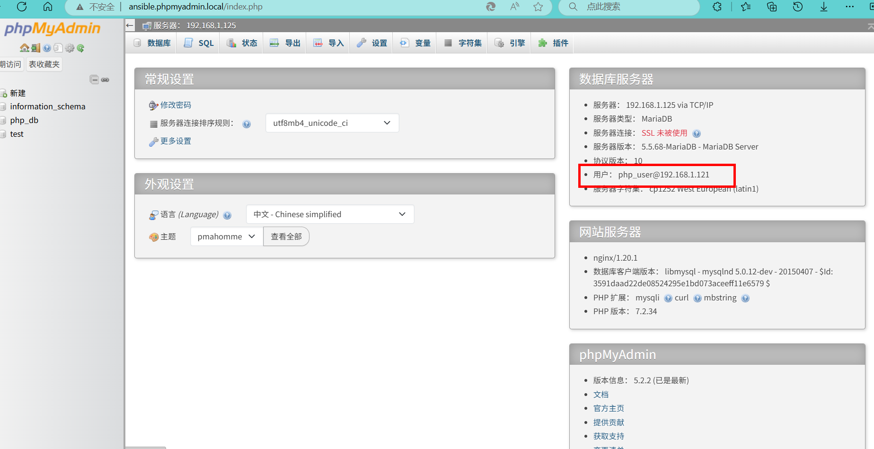Open phpMyAdmin documentation help icon in sidebar
874x449 pixels.
(47, 48)
